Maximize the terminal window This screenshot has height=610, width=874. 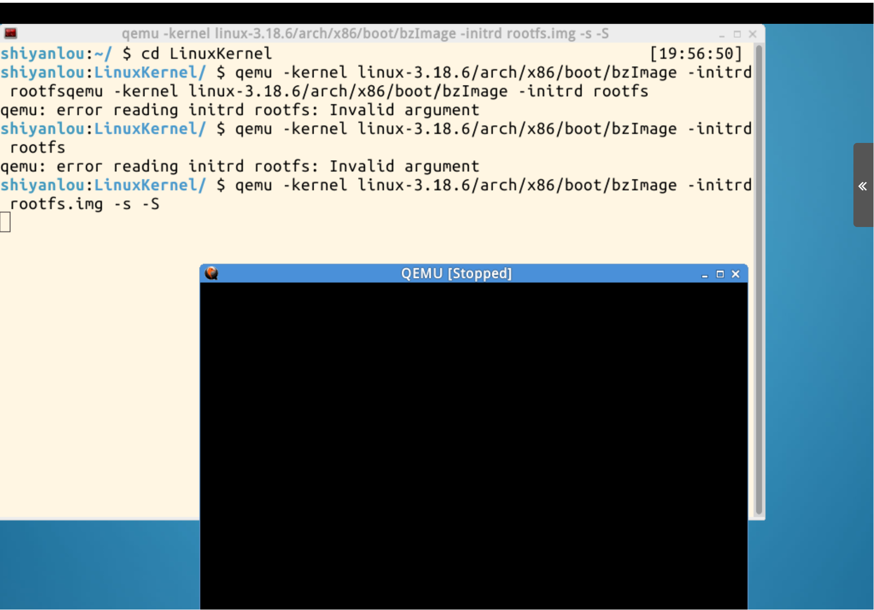[x=738, y=34]
